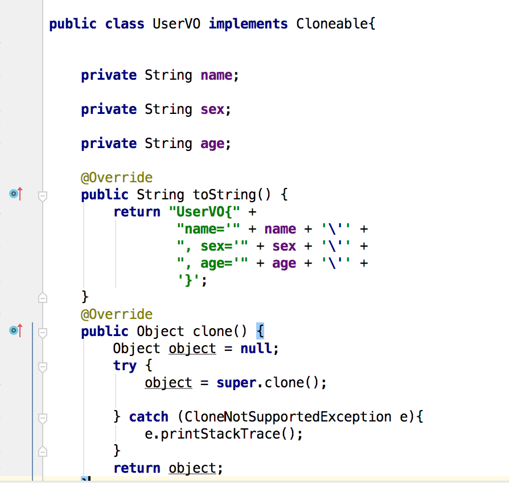Click the highlighted brace after clone()
This screenshot has width=509, height=483.
262,330
